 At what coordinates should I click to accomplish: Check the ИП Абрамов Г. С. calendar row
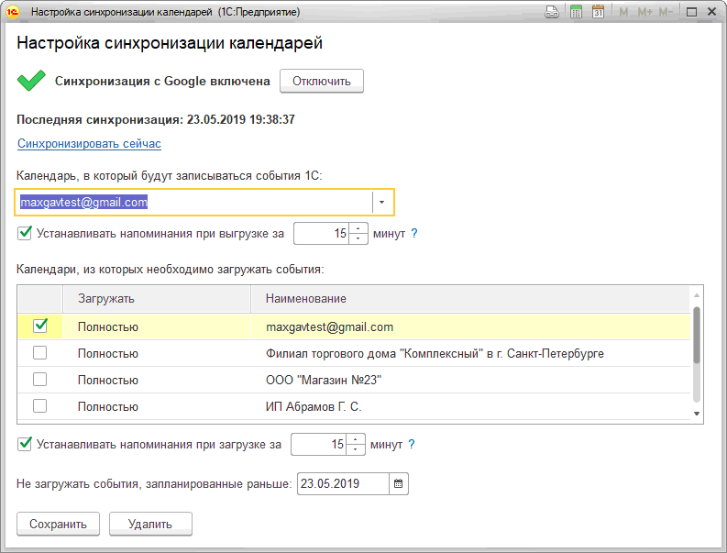click(x=39, y=406)
